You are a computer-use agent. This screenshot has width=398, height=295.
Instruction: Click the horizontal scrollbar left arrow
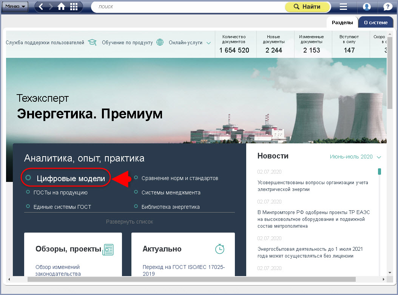click(x=9, y=279)
